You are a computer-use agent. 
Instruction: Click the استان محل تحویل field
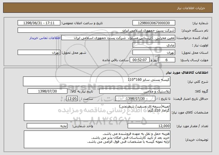pos(154,53)
